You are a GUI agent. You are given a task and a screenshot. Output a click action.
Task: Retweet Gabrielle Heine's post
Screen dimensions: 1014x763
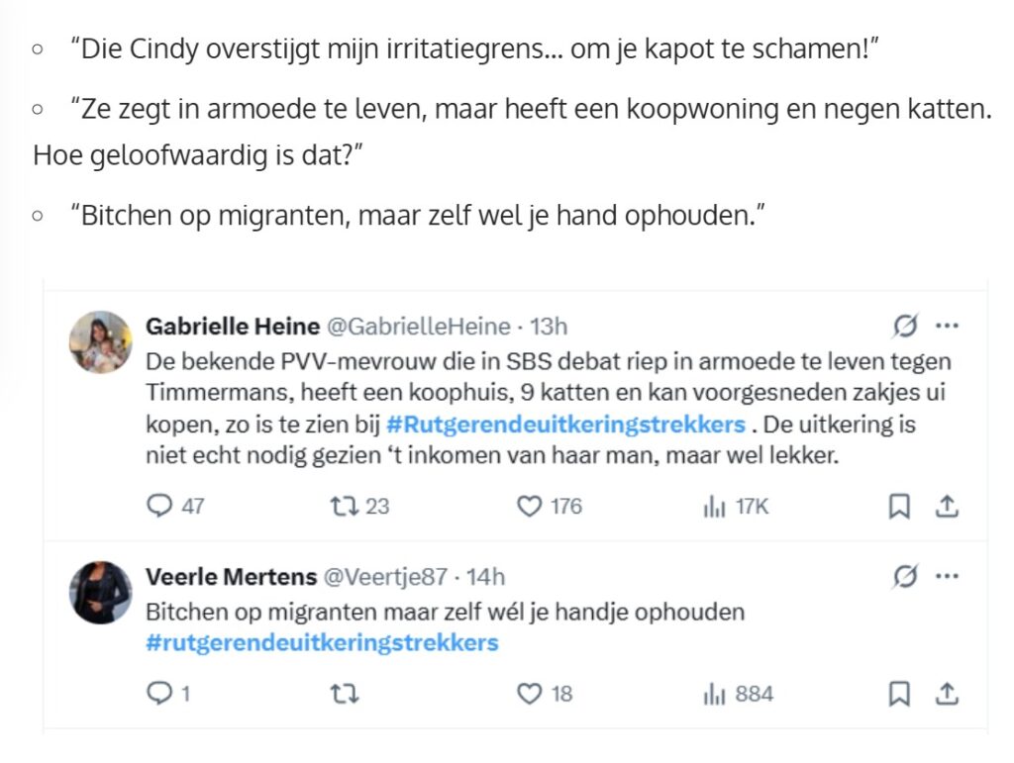tap(344, 506)
